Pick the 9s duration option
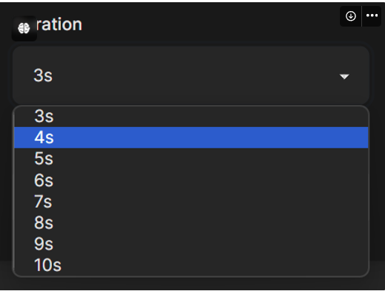This screenshot has width=385, height=294. (x=191, y=244)
